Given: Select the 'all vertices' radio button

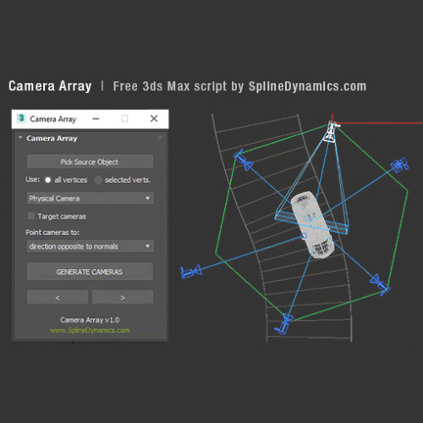Looking at the screenshot, I should point(47,180).
